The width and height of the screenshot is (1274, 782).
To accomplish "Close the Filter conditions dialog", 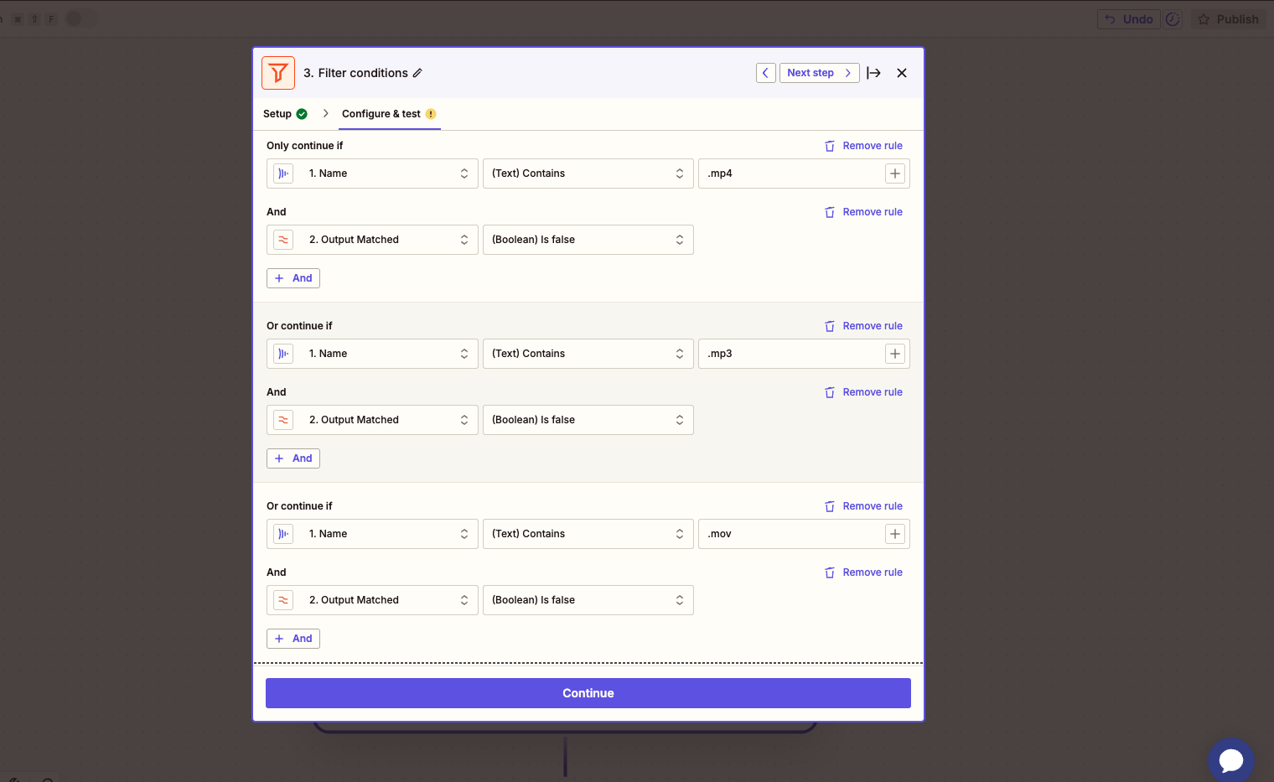I will pyautogui.click(x=902, y=73).
